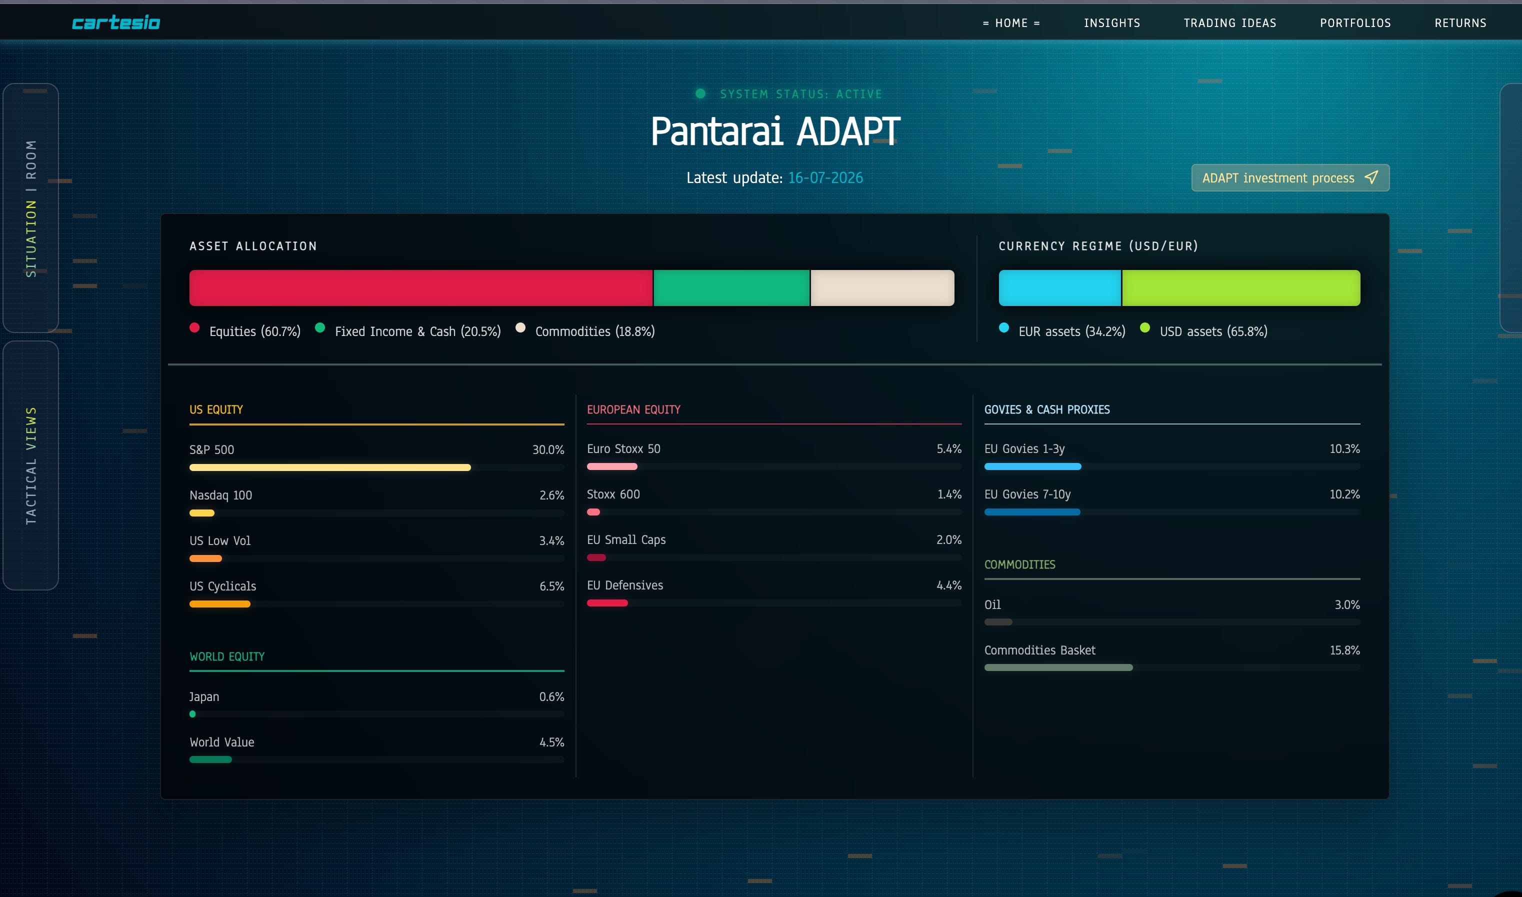Click the WORLD EQUITY section heading
1522x897 pixels.
(x=226, y=656)
